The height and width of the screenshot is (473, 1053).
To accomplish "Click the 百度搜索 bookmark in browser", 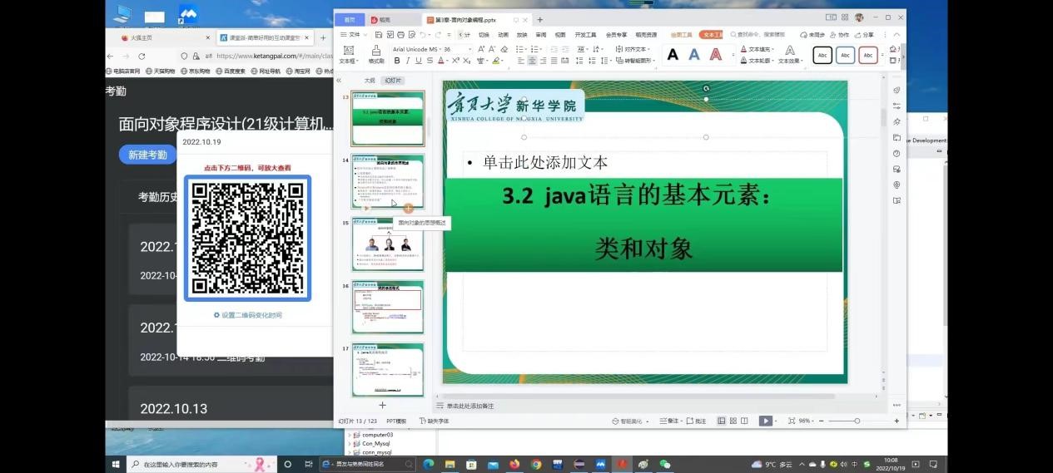I will [x=231, y=71].
